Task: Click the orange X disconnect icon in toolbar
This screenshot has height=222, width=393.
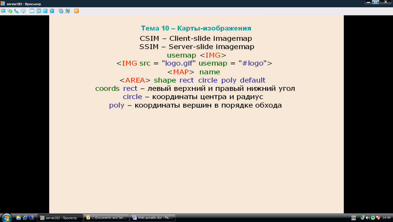Action: (77, 11)
